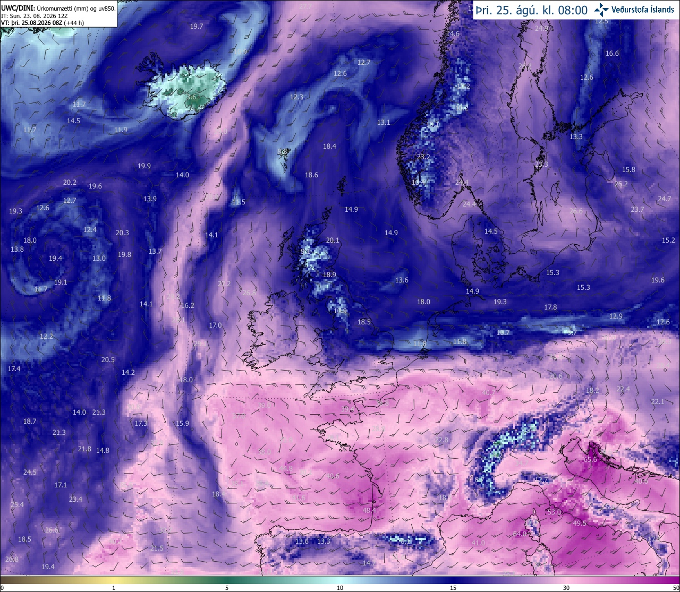Click the 15 mm dark blue scale mark
This screenshot has height=592, width=680.
453,588
